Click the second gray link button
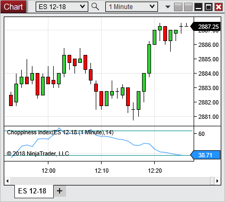The width and height of the screenshot is (225, 202). click(188, 7)
